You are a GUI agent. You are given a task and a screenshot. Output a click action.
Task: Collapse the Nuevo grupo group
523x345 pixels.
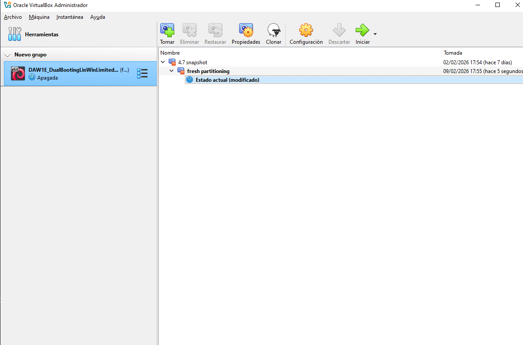[7, 55]
